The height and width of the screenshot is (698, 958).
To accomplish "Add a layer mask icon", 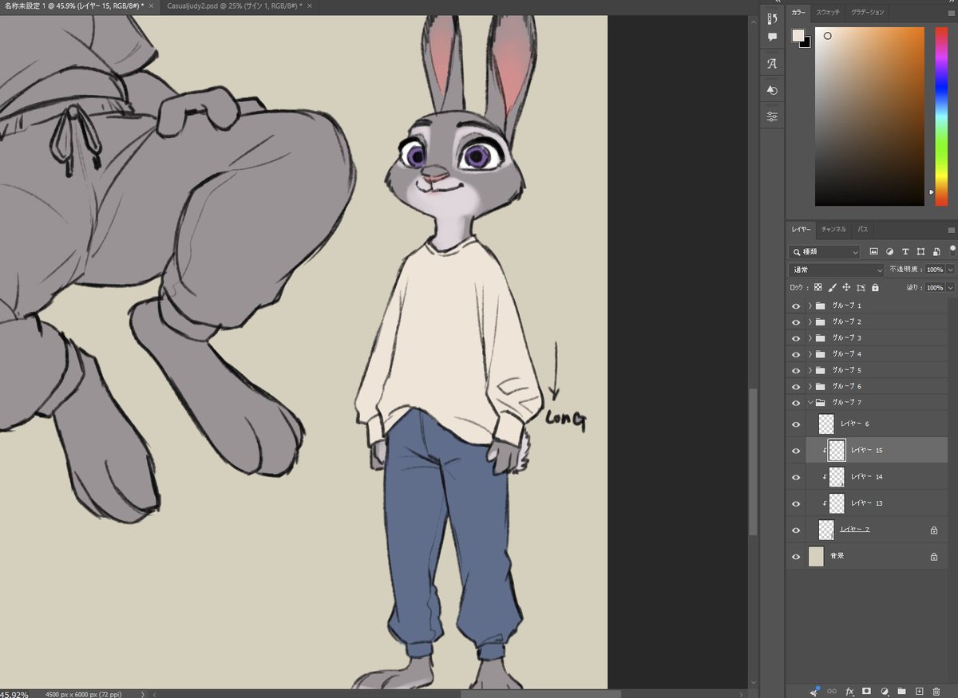I will click(867, 691).
